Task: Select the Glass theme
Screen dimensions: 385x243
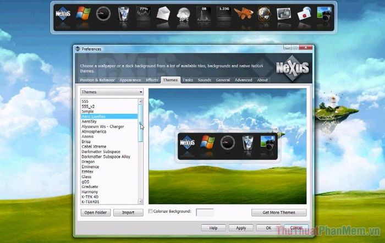Action: (109, 176)
